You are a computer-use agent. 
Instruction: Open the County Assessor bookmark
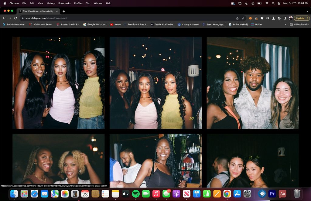coord(189,25)
